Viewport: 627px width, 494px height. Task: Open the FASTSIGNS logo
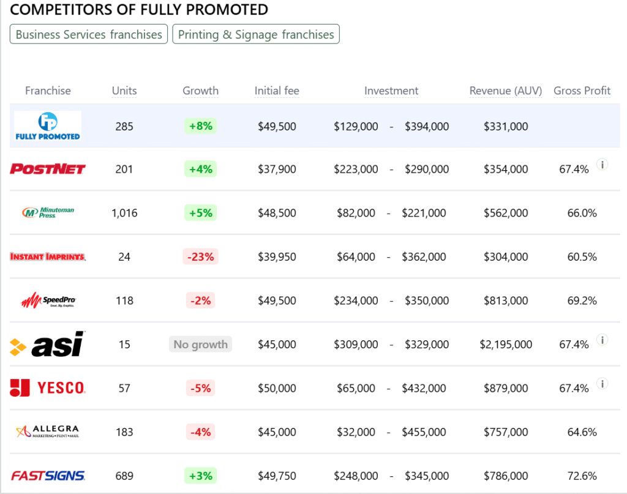coord(48,476)
